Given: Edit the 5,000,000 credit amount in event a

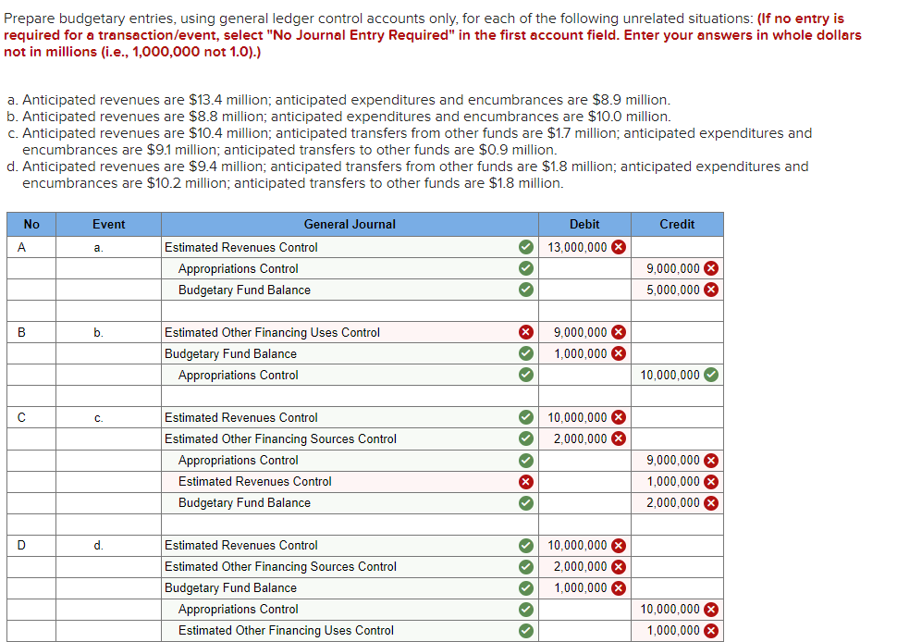Looking at the screenshot, I should coord(677,290).
